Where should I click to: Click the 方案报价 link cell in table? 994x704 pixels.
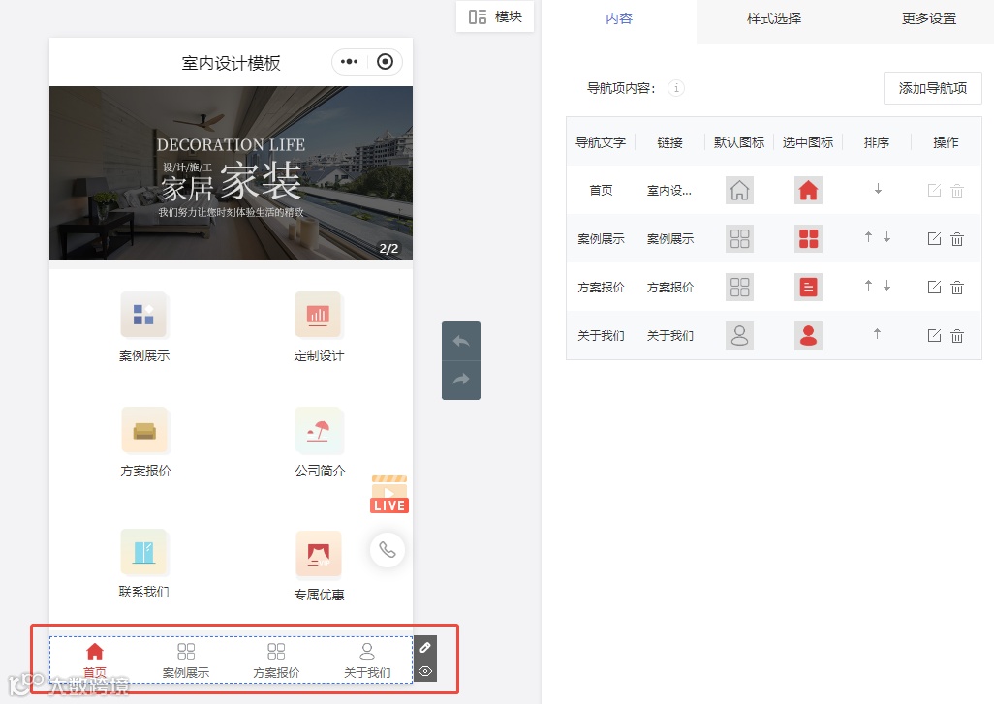[x=670, y=287]
